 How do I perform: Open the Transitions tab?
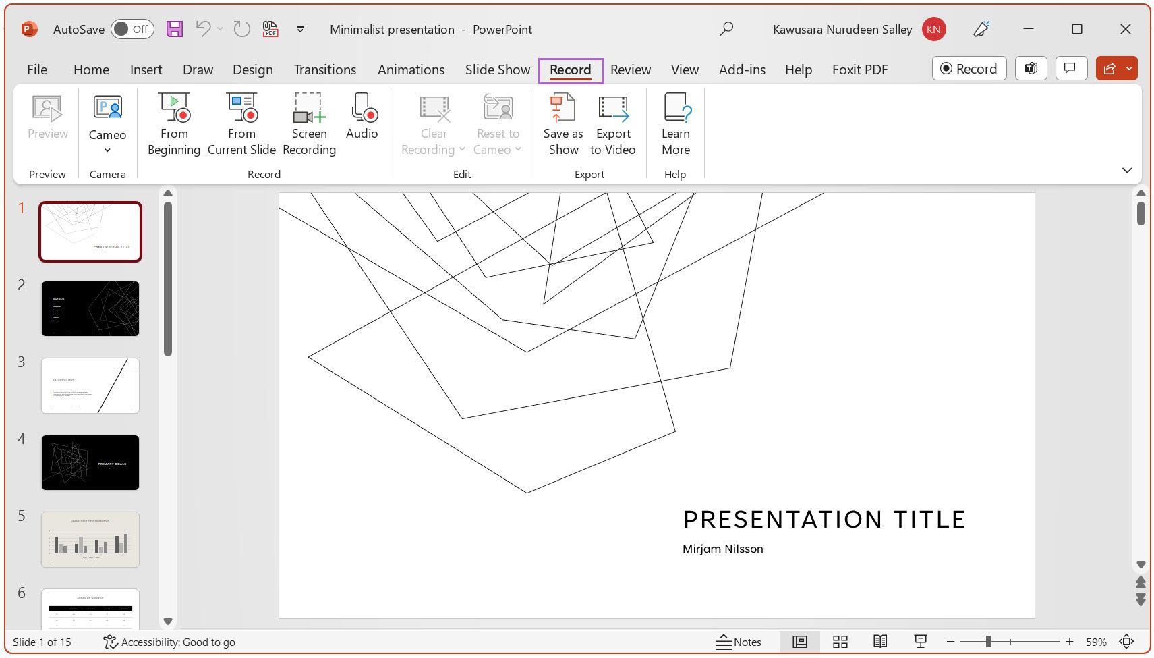click(324, 69)
